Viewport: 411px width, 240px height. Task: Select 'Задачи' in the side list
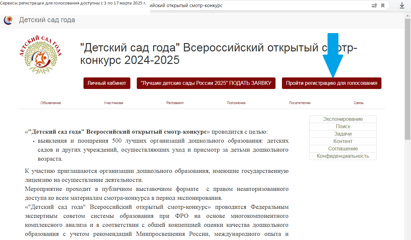coord(343,134)
